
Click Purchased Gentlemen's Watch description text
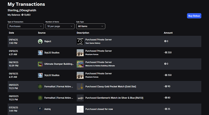[x=114, y=98]
